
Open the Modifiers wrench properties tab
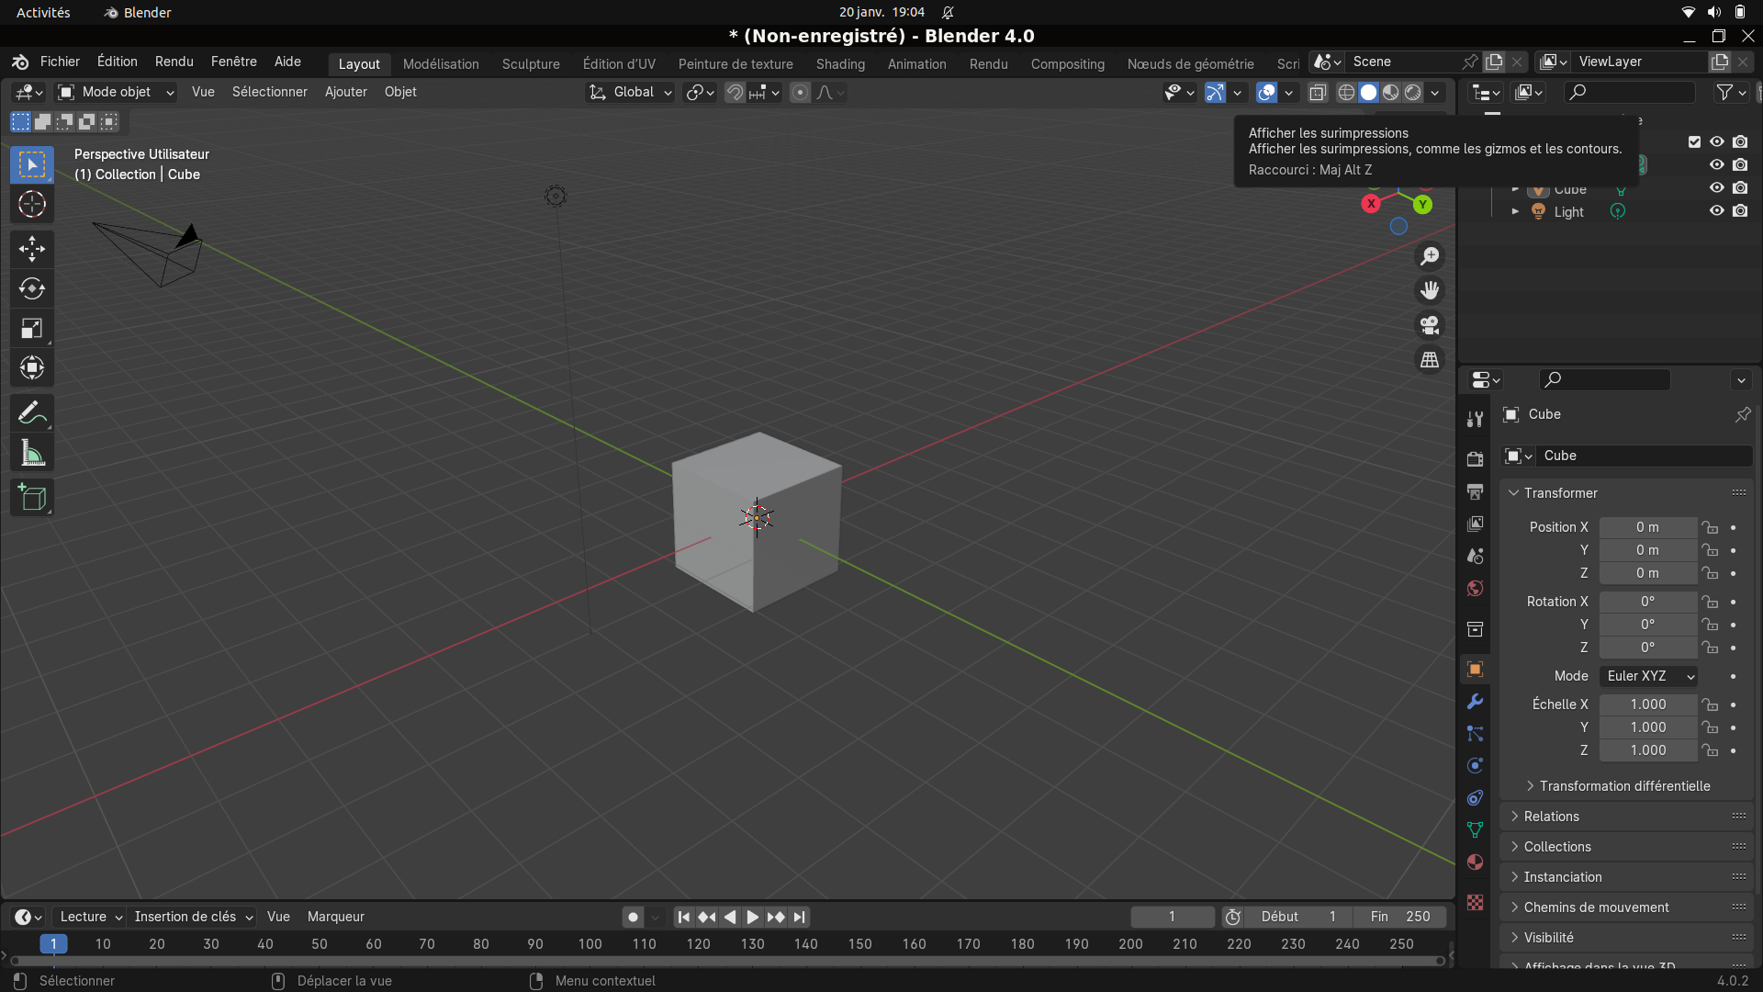[1475, 702]
